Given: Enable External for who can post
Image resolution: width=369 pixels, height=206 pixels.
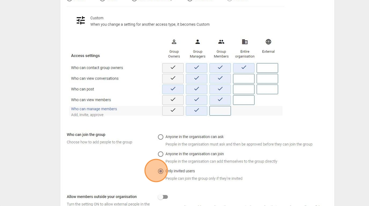Looking at the screenshot, I should pyautogui.click(x=267, y=89).
